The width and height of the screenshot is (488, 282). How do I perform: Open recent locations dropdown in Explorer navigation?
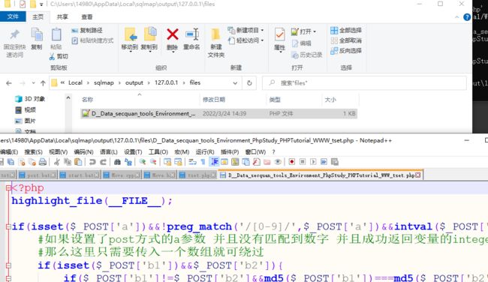(33, 83)
